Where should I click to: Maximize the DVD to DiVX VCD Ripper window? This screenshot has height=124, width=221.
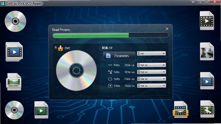[x=206, y=2]
